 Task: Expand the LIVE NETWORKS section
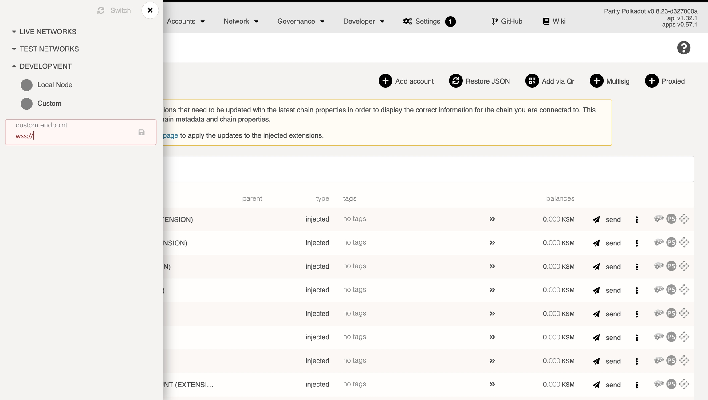[48, 32]
